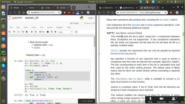This screenshot has width=185, height=104.
Task: Go back in the Python docs window
Action: tap(99, 12)
